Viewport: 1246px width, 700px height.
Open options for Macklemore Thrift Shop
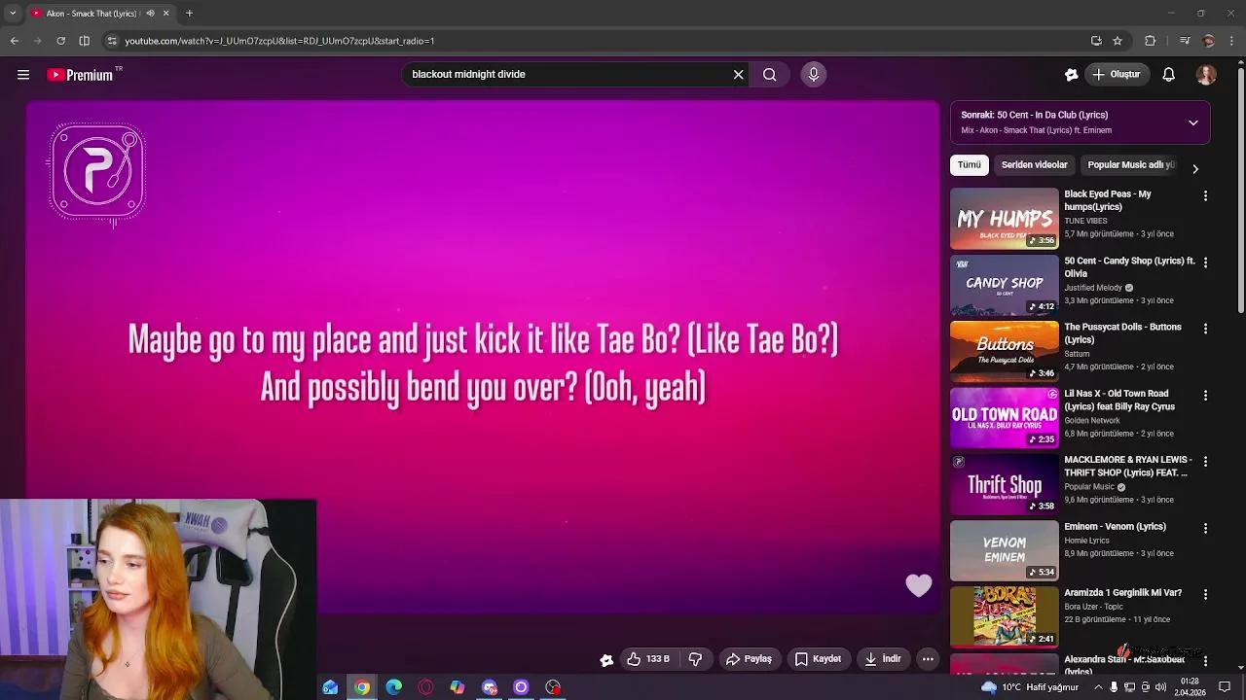(x=1205, y=462)
